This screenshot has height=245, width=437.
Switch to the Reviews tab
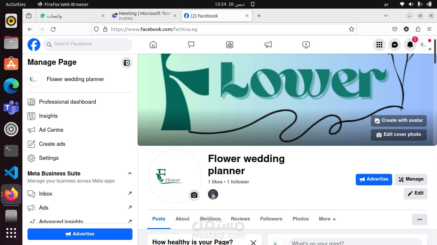click(x=240, y=219)
